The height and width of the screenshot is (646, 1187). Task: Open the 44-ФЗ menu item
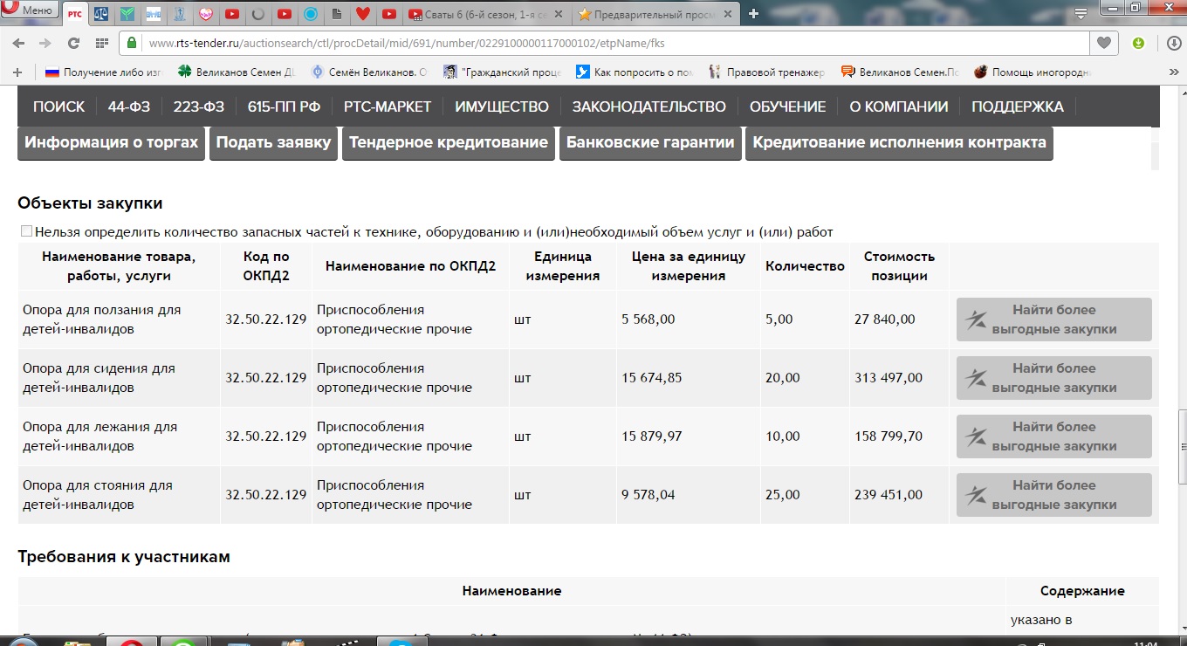point(129,107)
